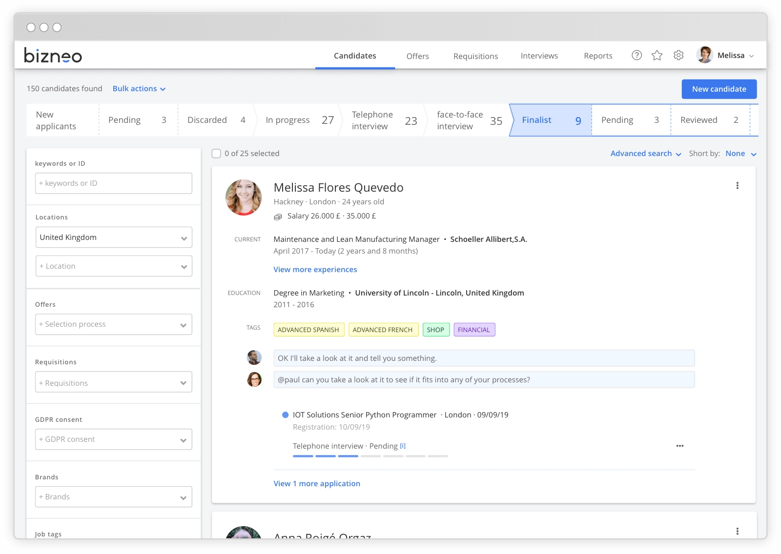The image size is (781, 554).
Task: Click Melissa Flores Quevedo's candidate photo
Action: [x=244, y=198]
